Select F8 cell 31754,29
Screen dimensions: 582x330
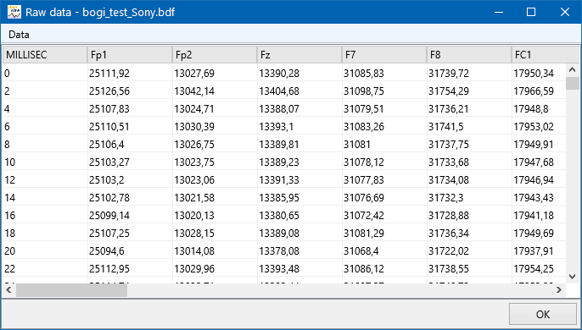coord(469,91)
